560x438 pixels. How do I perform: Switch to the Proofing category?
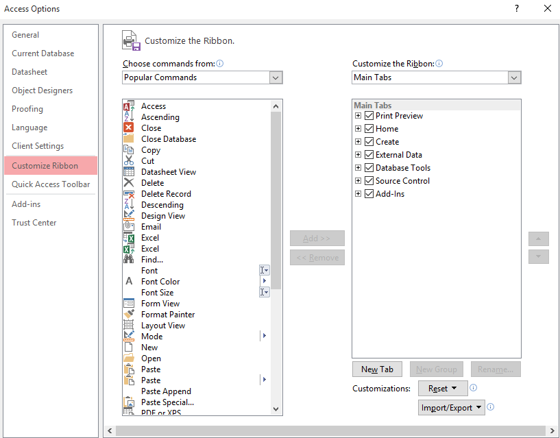[27, 108]
